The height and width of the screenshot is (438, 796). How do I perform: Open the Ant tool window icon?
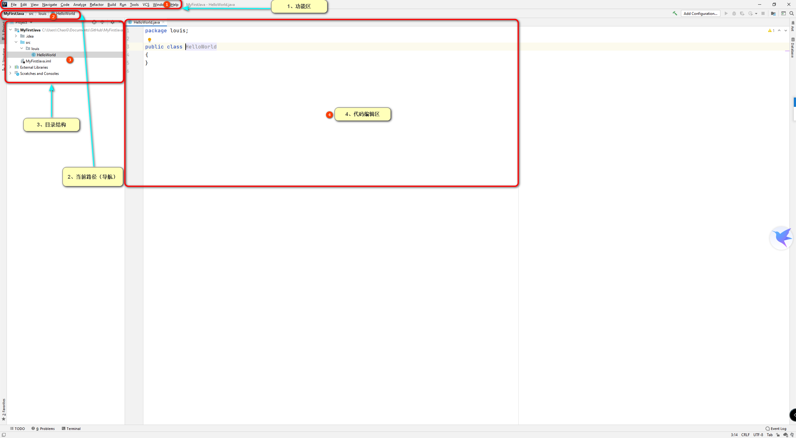coord(793,26)
